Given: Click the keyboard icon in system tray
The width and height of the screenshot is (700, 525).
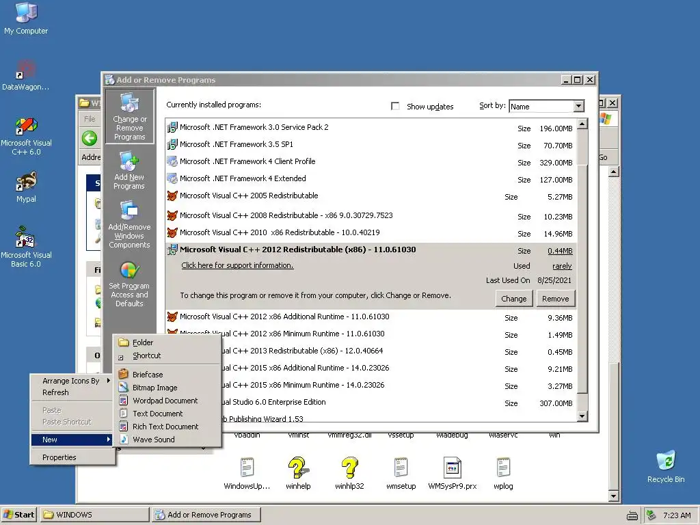Looking at the screenshot, I should pyautogui.click(x=632, y=515).
